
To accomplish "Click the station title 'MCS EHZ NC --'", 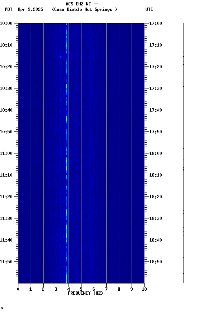I will (82, 4).
